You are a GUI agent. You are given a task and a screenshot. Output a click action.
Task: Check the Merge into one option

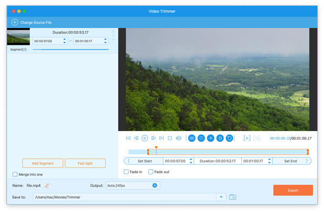point(15,174)
